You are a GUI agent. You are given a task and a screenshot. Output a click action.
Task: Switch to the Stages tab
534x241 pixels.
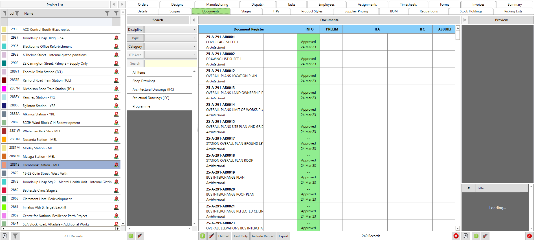tap(246, 11)
